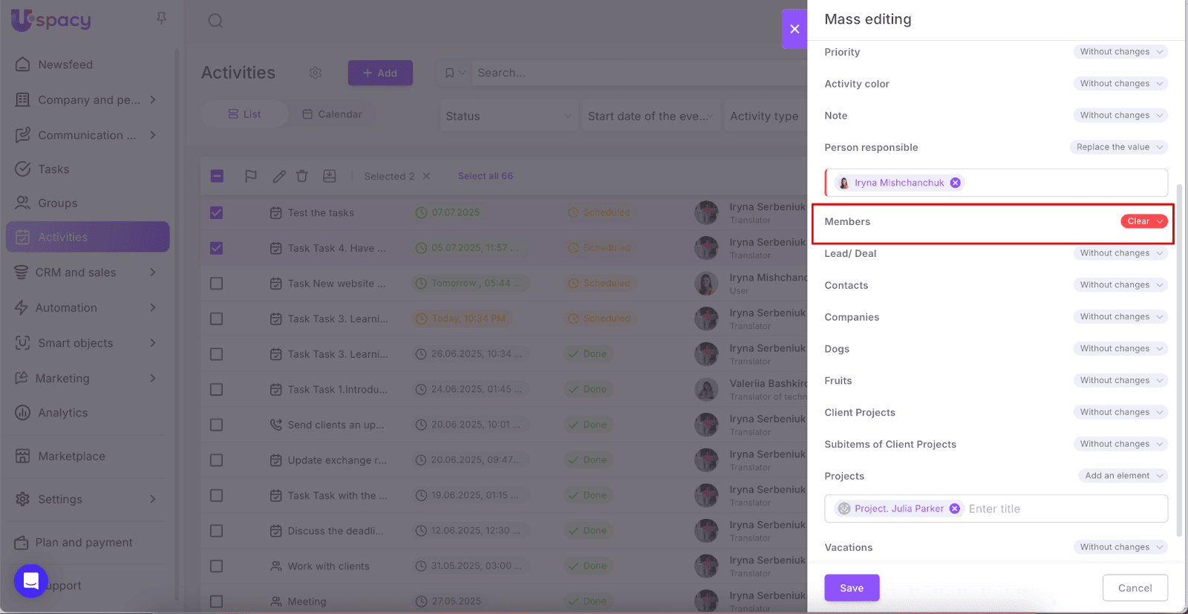Uncheck the Test the tasks checkbox
Image resolution: width=1188 pixels, height=614 pixels.
pos(217,213)
